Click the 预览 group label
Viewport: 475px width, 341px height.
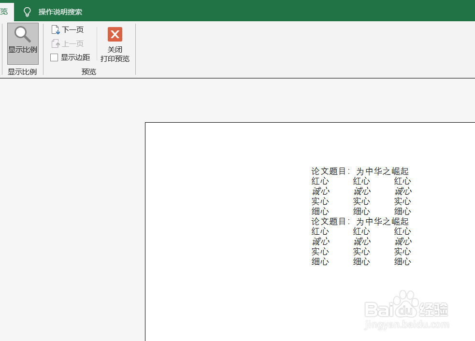pos(89,71)
